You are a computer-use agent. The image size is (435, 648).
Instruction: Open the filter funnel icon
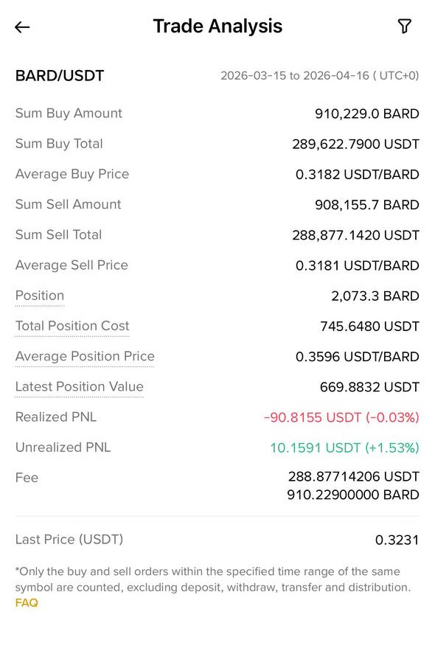coord(404,27)
